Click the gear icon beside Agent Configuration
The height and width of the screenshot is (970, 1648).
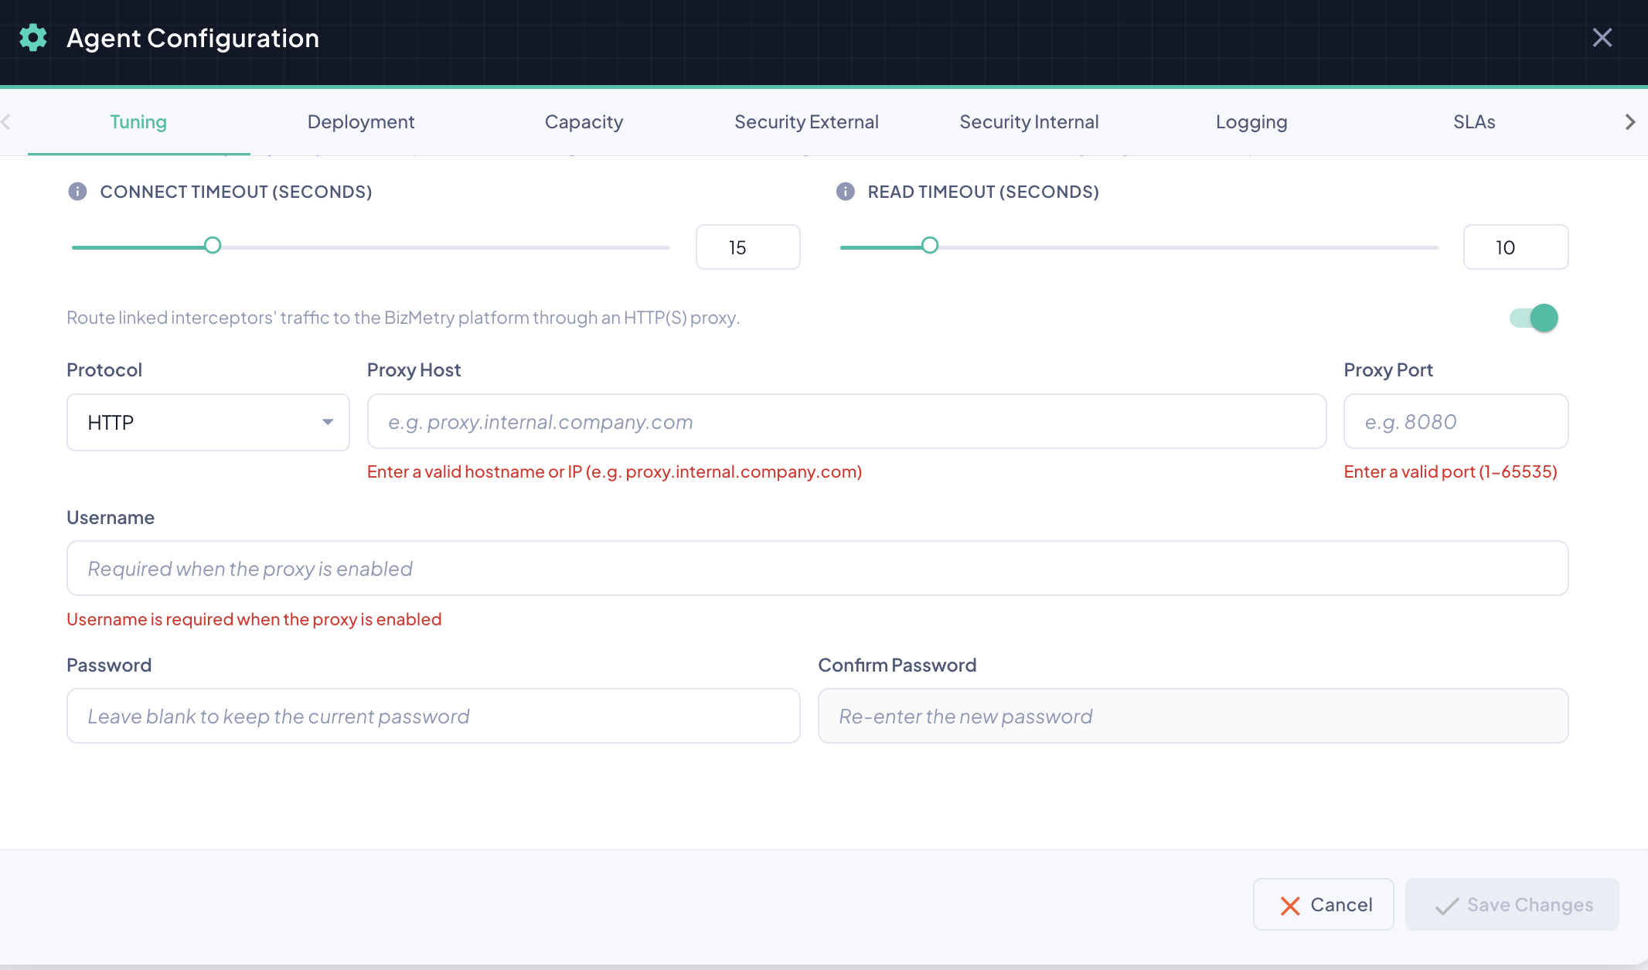pos(33,38)
